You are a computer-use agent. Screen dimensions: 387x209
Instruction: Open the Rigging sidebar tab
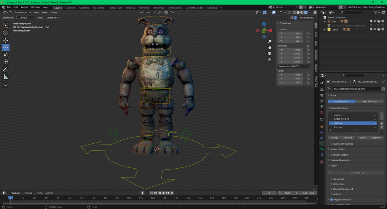(x=316, y=68)
